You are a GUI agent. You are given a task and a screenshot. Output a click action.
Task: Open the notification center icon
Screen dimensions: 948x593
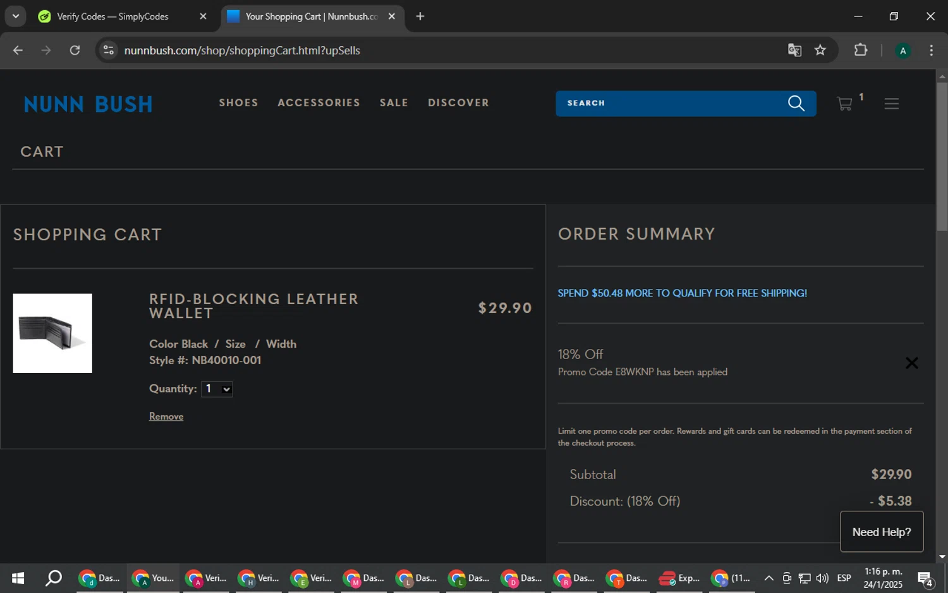(x=926, y=578)
